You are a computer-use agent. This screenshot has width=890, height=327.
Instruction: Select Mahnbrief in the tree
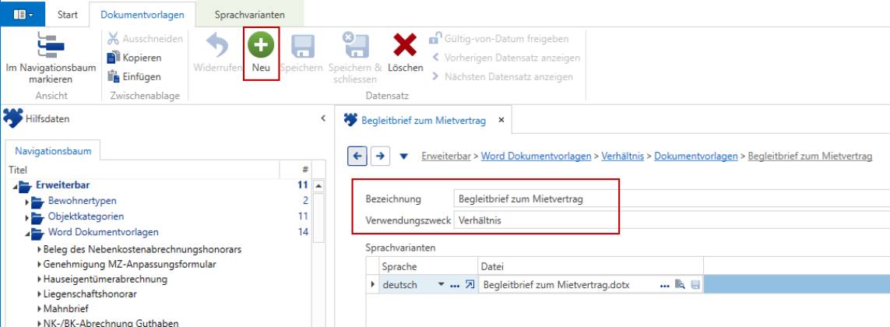click(66, 309)
